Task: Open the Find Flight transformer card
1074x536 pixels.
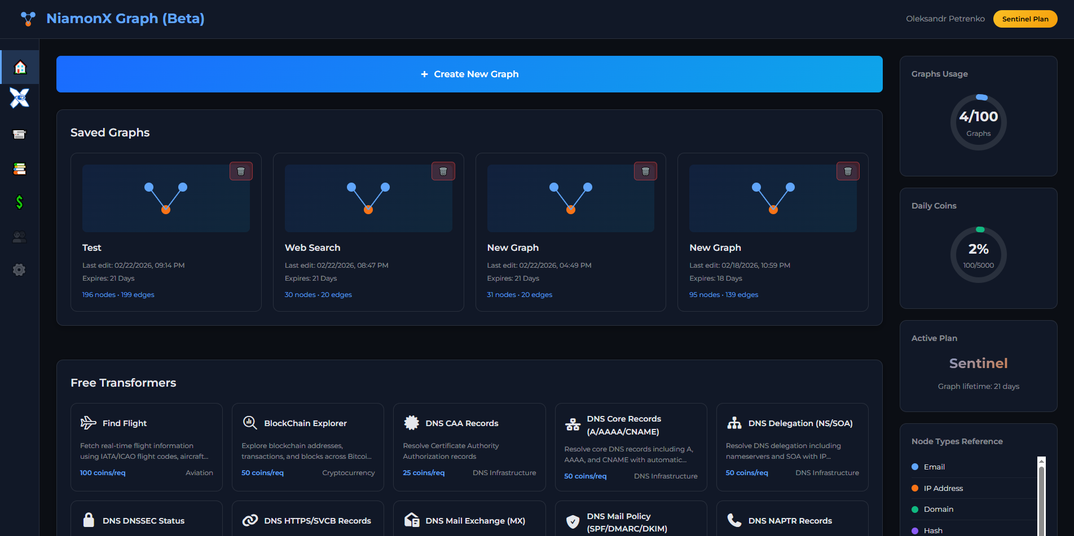Action: (147, 446)
